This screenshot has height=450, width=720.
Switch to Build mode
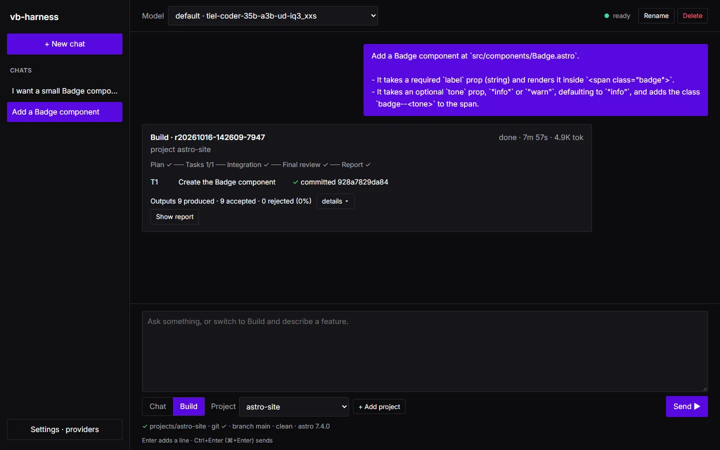[188, 406]
